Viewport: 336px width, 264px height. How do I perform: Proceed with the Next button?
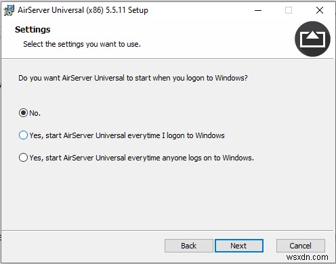[x=239, y=246]
